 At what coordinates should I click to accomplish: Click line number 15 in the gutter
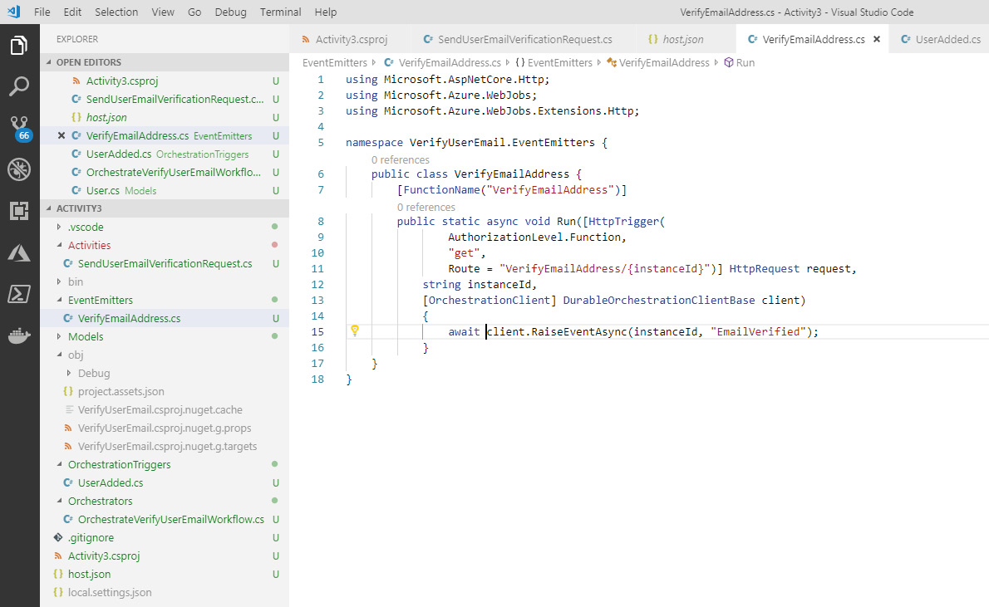[317, 331]
